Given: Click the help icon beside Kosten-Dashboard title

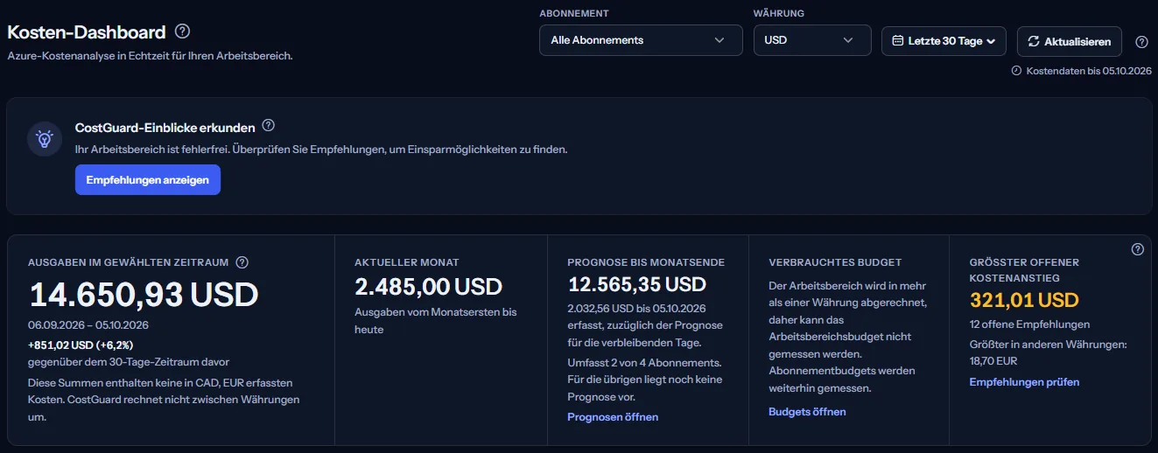Looking at the screenshot, I should point(182,31).
